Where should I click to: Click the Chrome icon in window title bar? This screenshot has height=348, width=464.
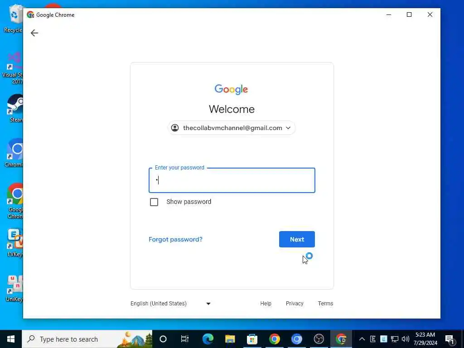point(30,15)
